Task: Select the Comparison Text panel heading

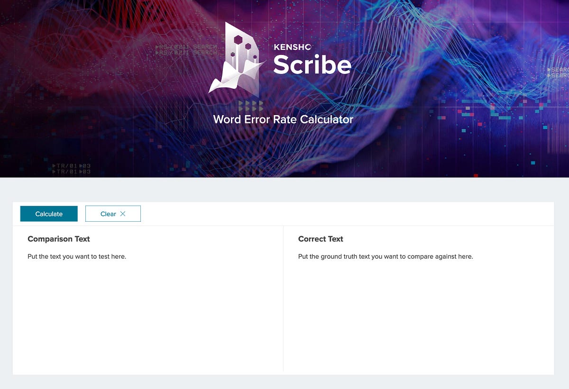Action: click(x=59, y=239)
